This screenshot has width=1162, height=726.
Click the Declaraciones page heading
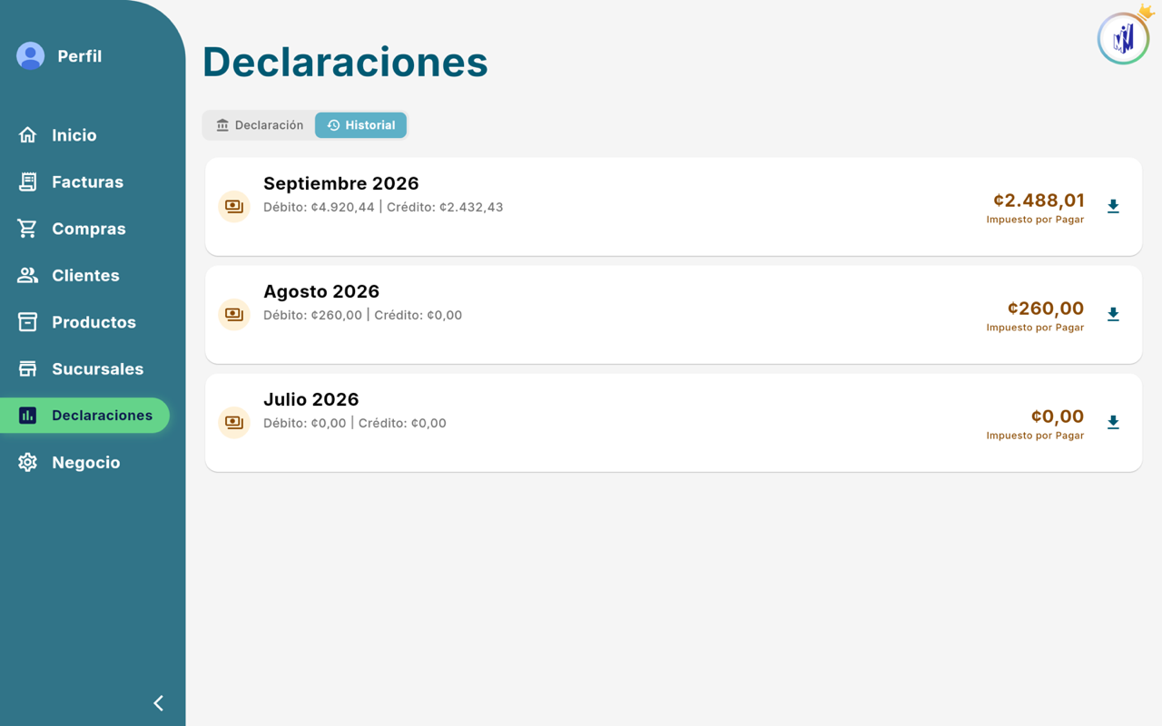(x=345, y=62)
